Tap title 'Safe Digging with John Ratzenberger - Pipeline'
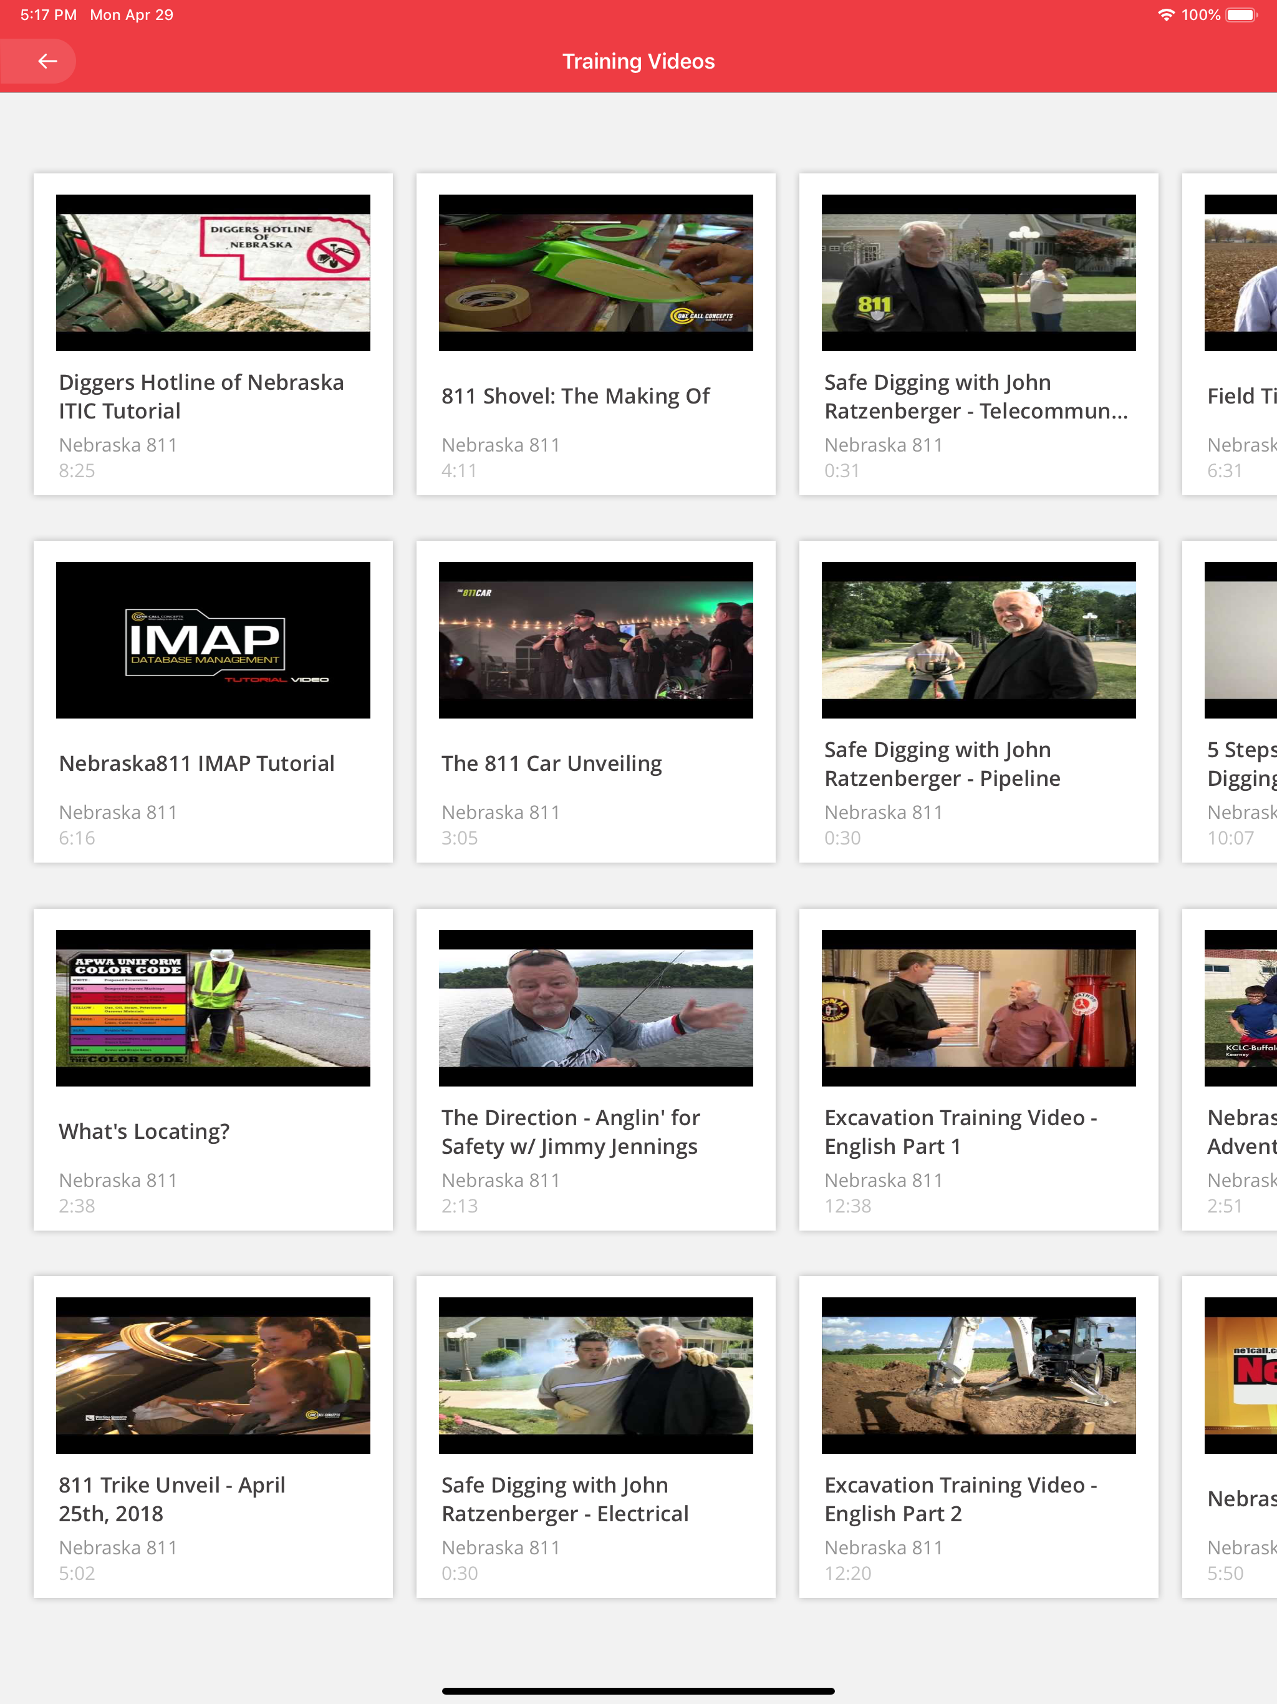The height and width of the screenshot is (1704, 1277). tap(942, 764)
